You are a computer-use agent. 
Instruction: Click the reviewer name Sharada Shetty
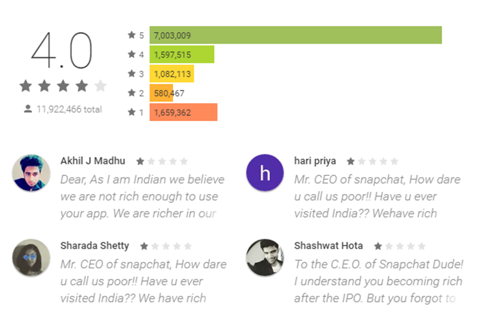point(95,246)
